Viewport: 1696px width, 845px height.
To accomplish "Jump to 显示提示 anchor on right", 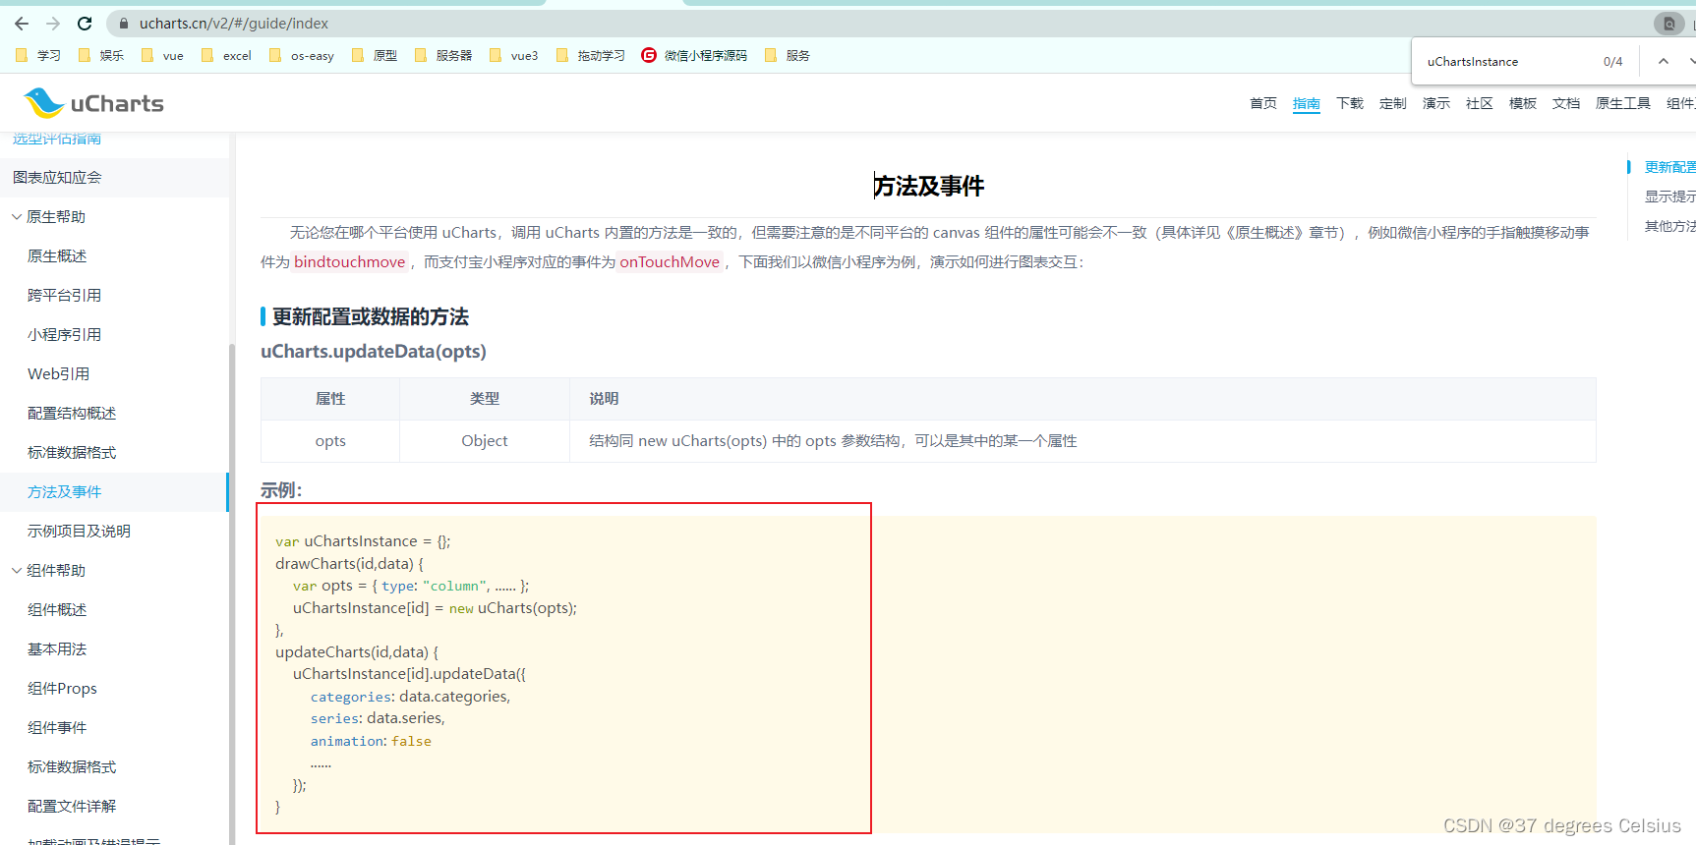I will point(1669,197).
